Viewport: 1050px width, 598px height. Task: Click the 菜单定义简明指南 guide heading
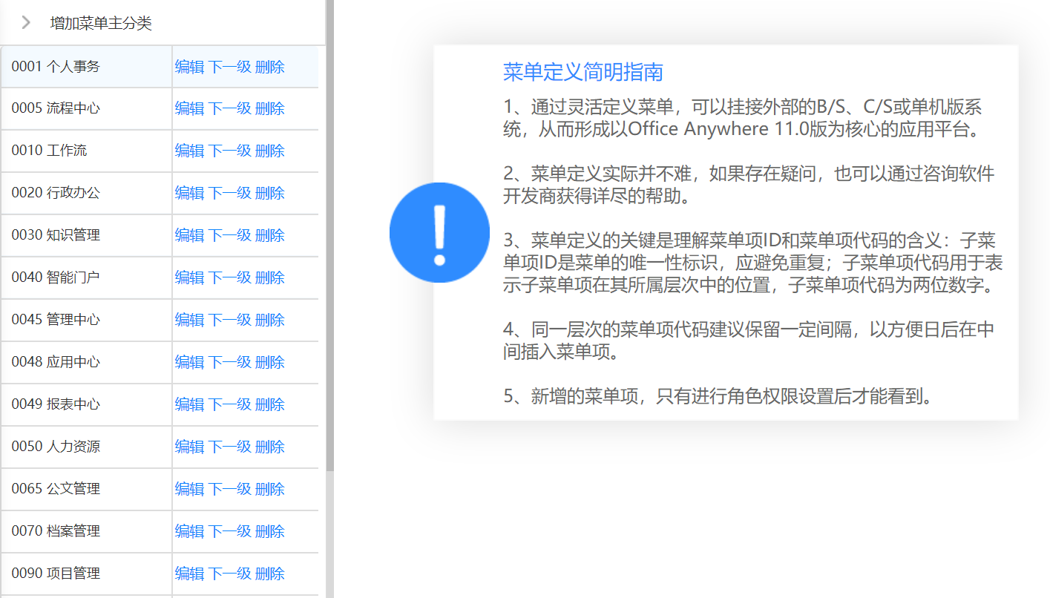tap(583, 72)
